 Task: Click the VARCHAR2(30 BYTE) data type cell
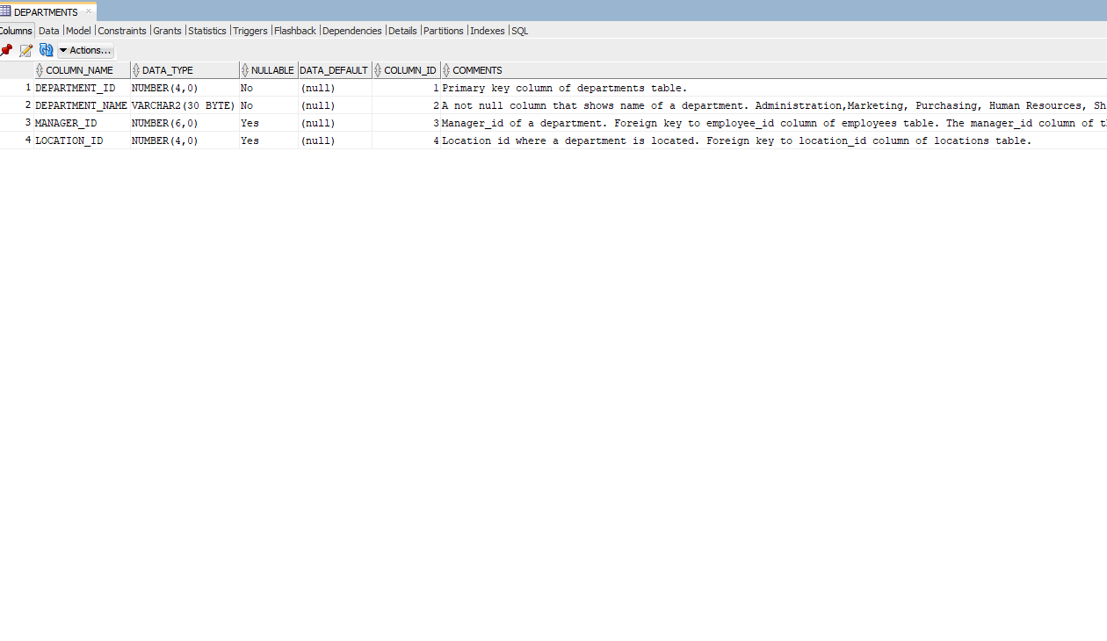click(182, 105)
